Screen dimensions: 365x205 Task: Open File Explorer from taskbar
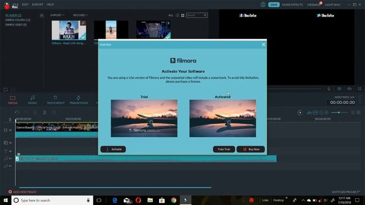pyautogui.click(x=150, y=200)
